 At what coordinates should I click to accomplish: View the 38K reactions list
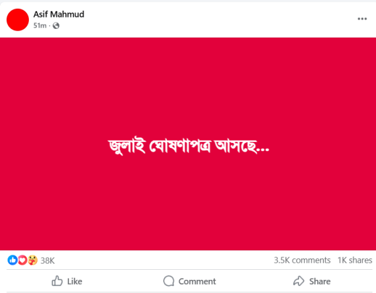[48, 260]
